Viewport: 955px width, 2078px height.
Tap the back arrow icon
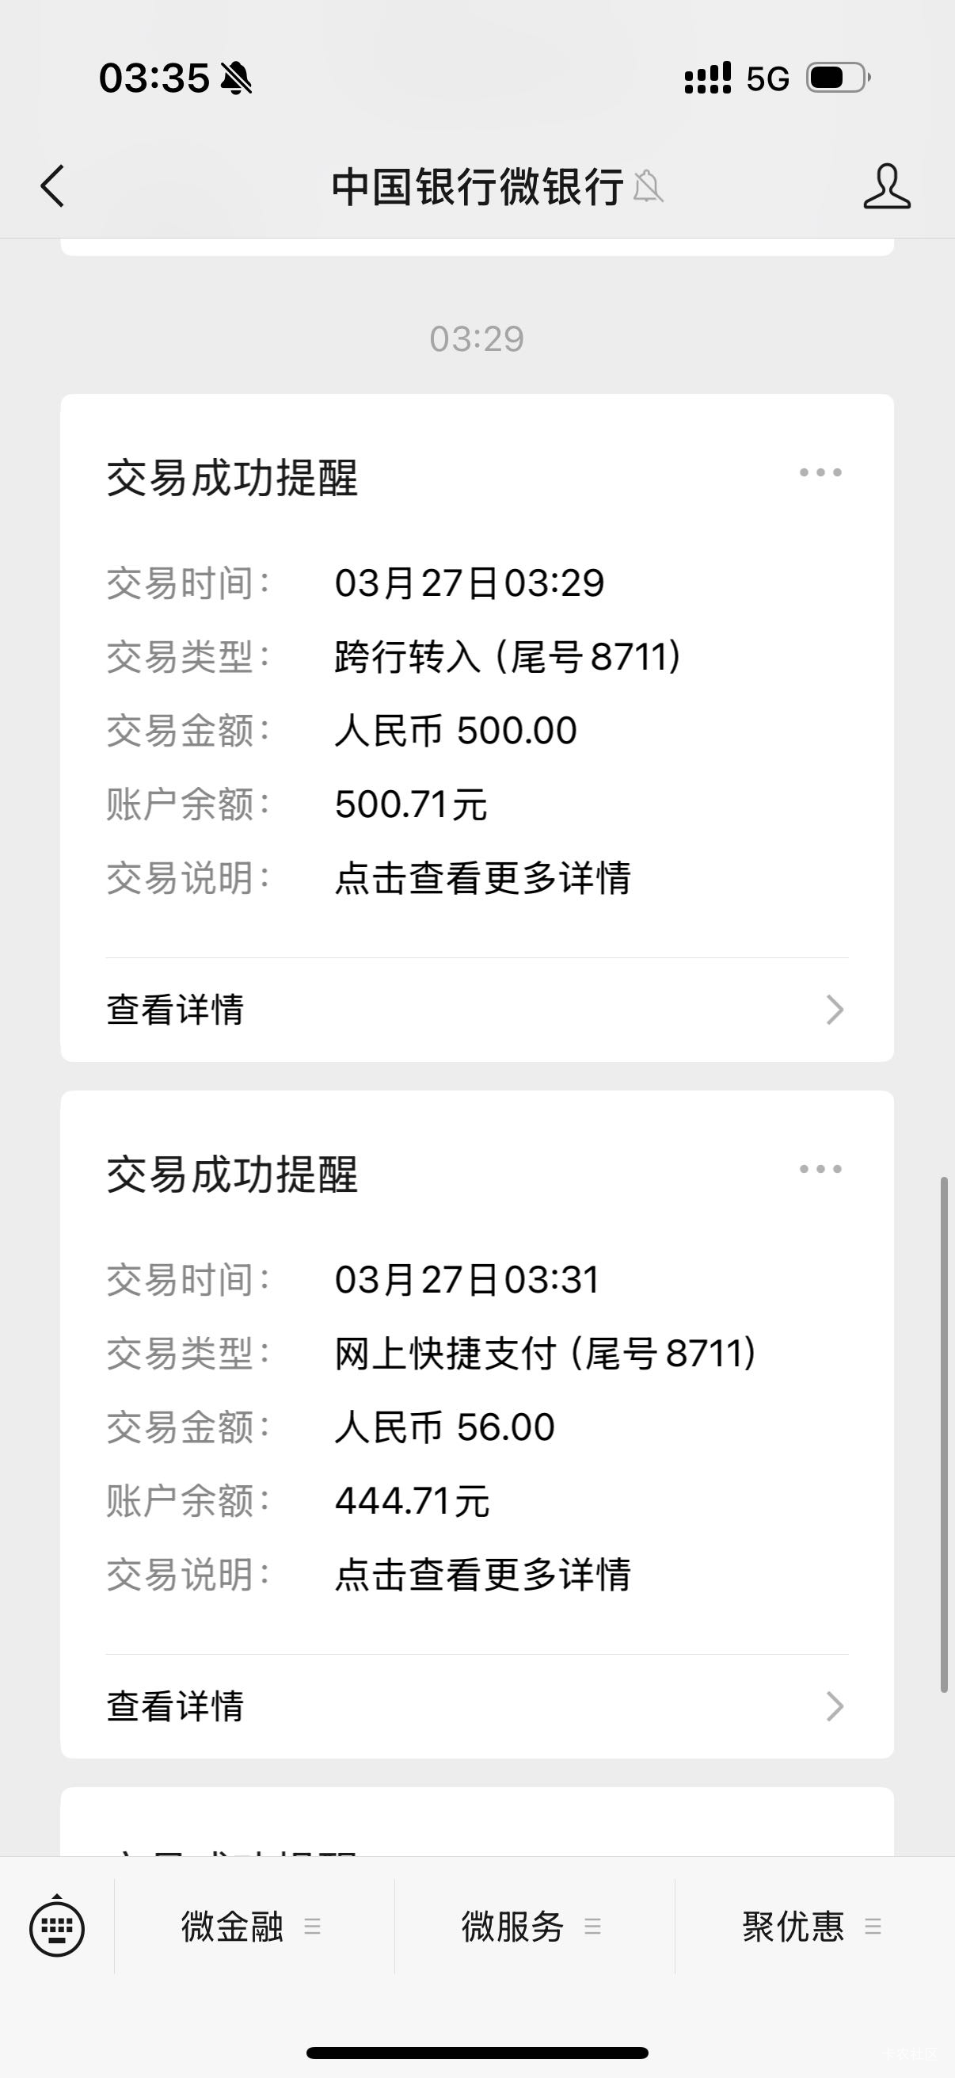point(53,186)
